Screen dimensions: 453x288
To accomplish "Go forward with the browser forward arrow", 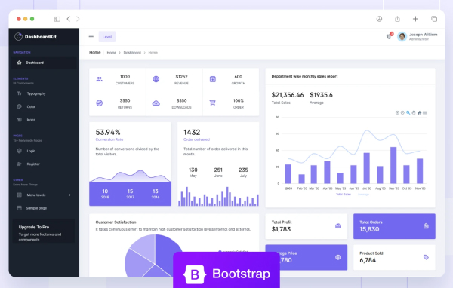I will click(78, 19).
